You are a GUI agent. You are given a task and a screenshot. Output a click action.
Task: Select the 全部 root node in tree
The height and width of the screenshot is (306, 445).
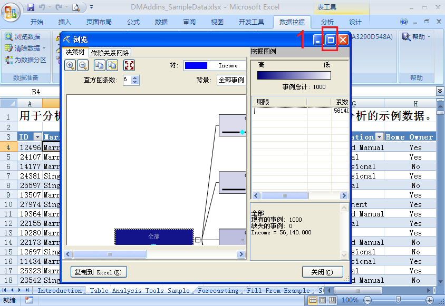(154, 236)
